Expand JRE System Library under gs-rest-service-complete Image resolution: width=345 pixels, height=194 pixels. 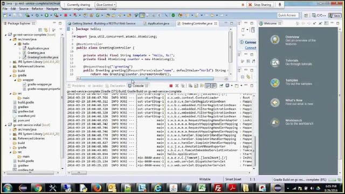[x=10, y=62]
